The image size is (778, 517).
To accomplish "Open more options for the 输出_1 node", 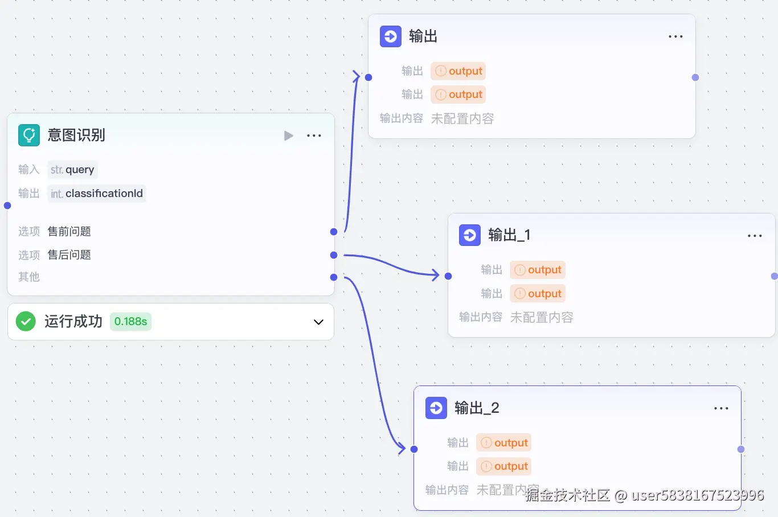I will point(755,236).
